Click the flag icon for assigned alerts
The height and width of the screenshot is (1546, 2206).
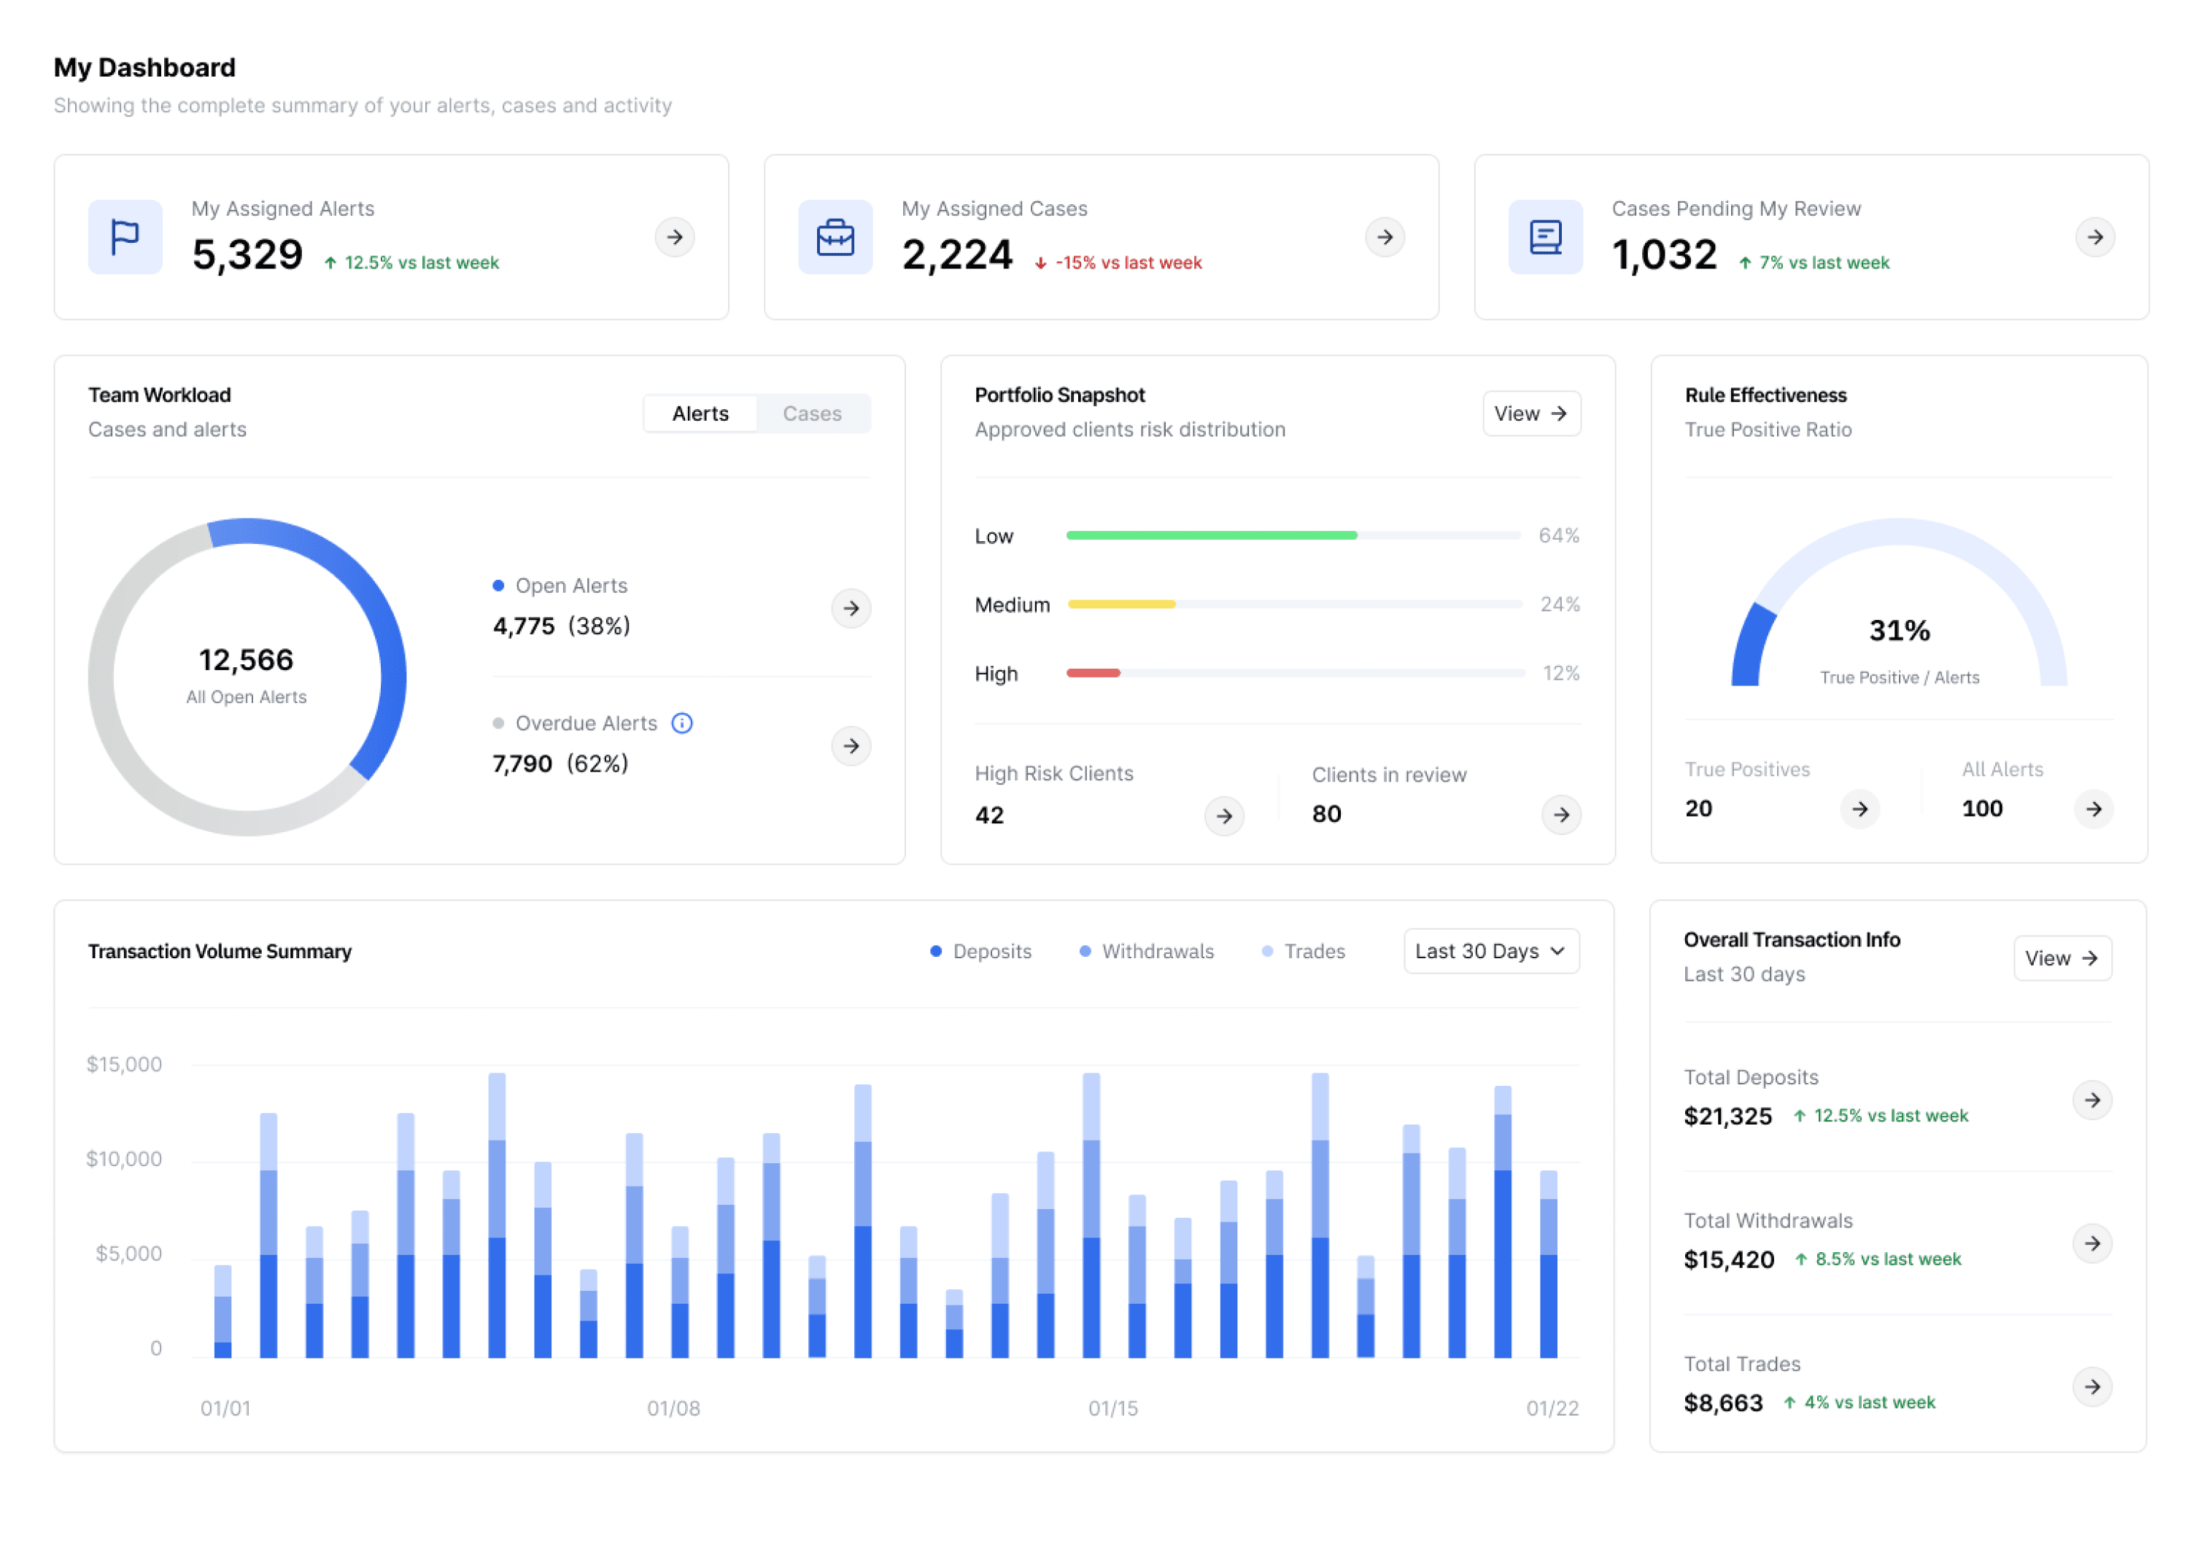point(125,237)
